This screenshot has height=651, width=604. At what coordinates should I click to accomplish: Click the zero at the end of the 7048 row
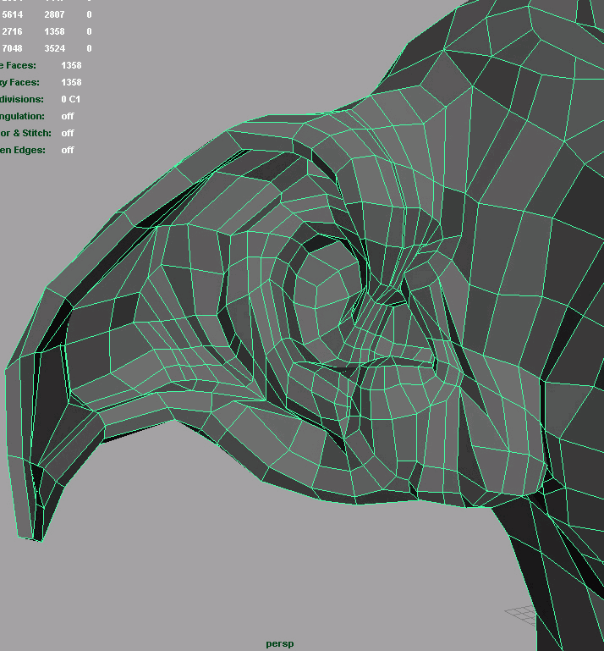click(x=89, y=48)
